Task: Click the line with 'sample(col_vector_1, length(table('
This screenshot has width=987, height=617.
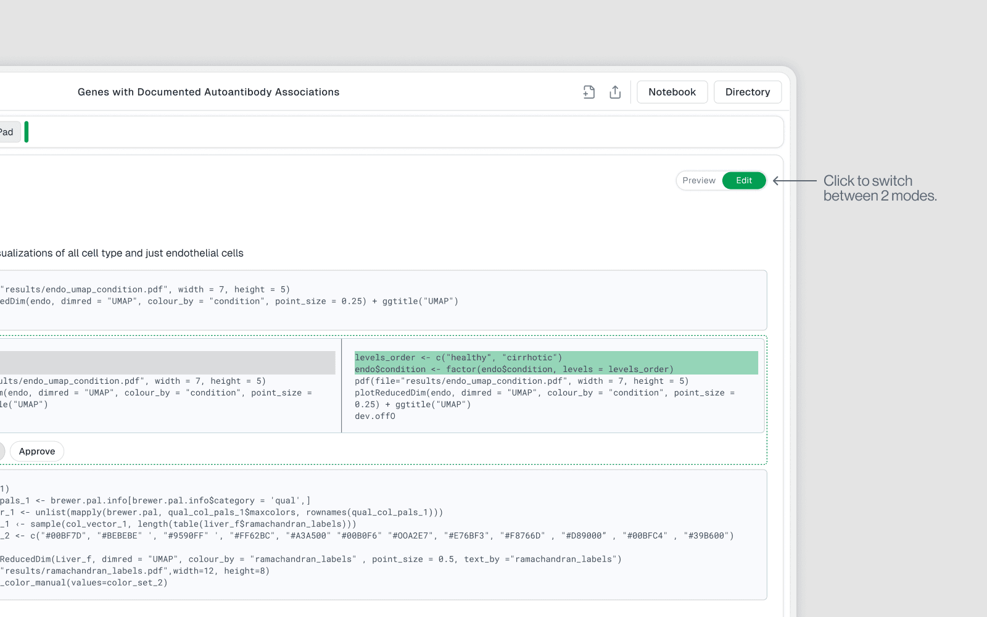Action: coord(178,524)
